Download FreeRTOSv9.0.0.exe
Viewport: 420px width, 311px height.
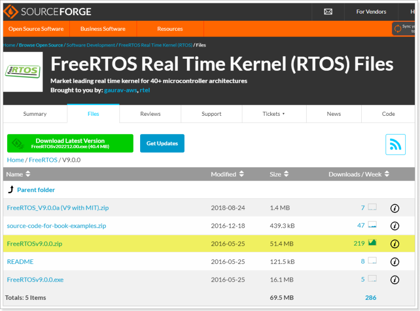[35, 280]
